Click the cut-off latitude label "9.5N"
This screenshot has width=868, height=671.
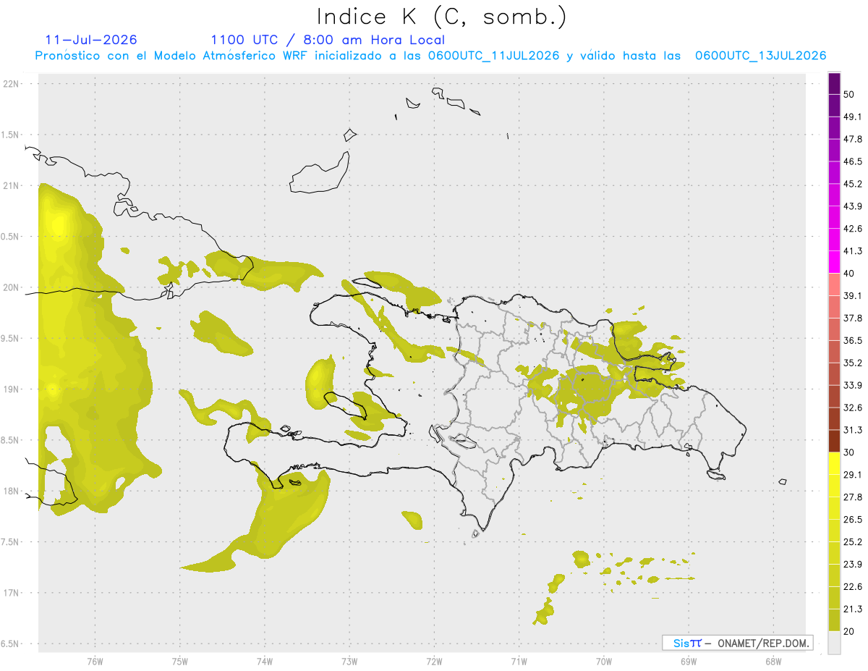pos(11,339)
